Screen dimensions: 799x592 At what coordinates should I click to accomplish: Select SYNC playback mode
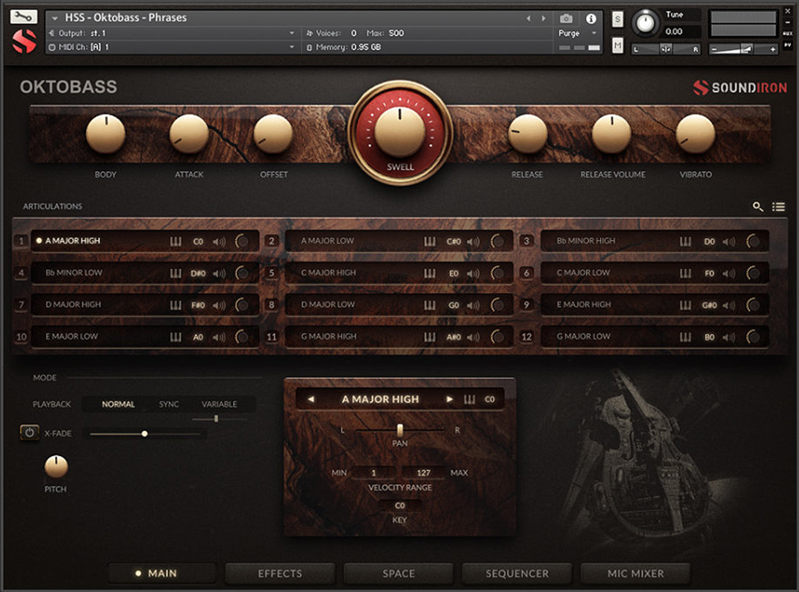pyautogui.click(x=169, y=404)
